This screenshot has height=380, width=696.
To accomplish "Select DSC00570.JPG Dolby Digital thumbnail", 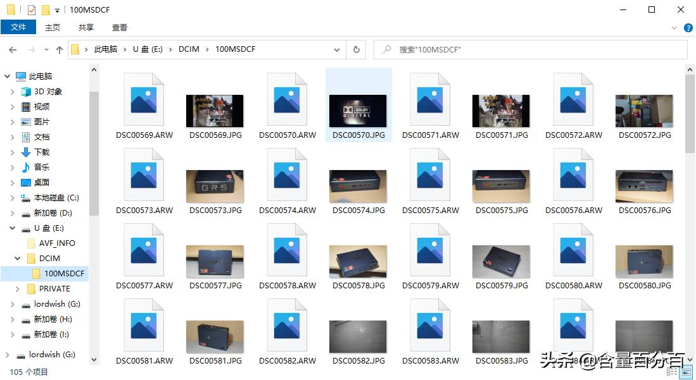I will (x=358, y=111).
